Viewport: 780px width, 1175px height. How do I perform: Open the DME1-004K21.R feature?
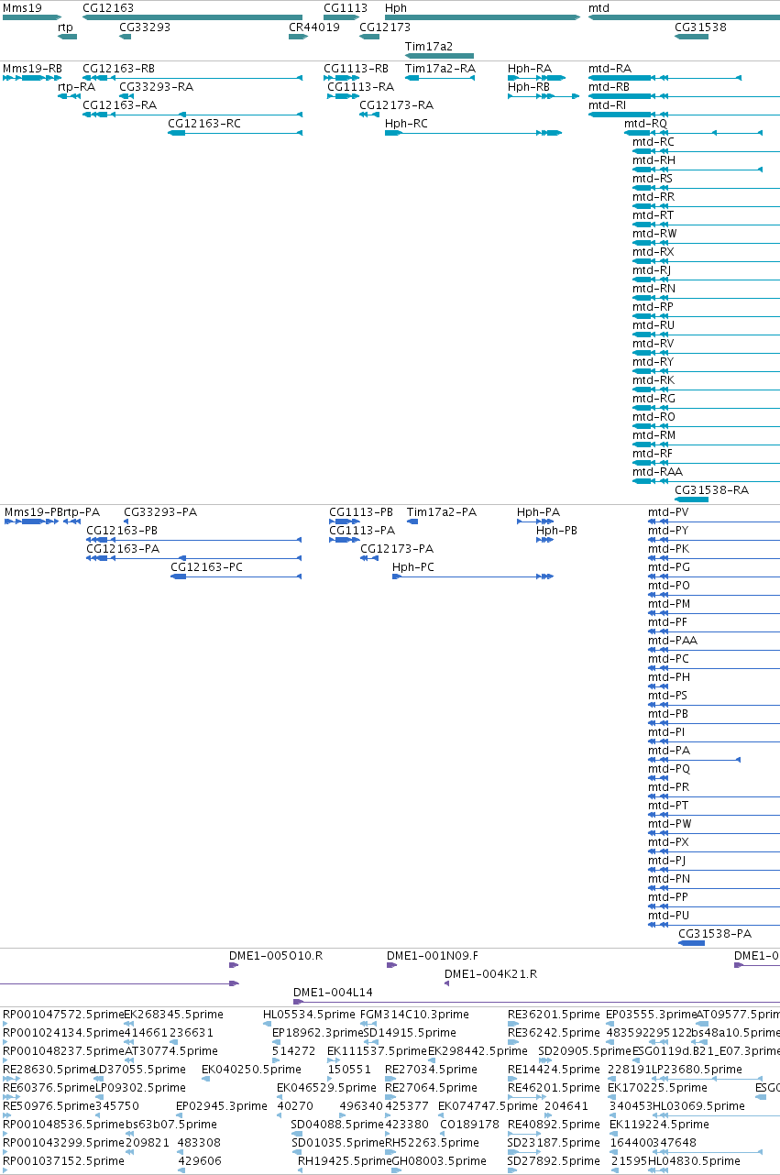tap(447, 983)
